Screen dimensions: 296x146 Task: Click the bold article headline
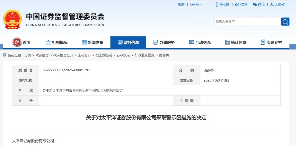[146, 118]
